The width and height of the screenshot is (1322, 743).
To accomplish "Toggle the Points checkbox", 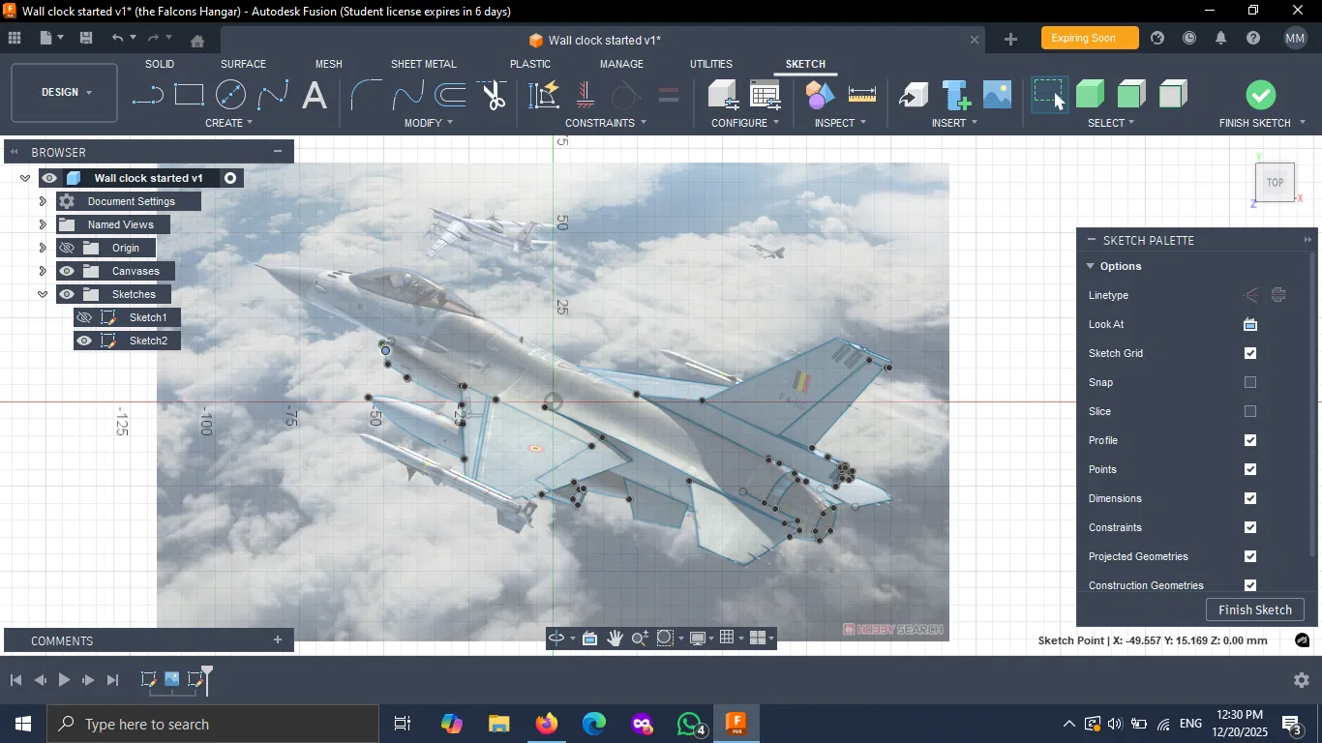I will pos(1250,469).
